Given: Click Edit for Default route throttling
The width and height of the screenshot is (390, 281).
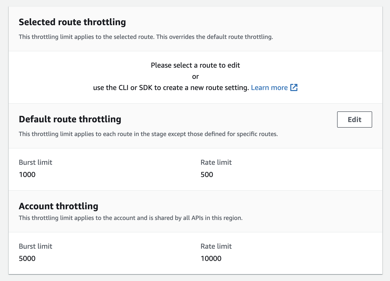Looking at the screenshot, I should pos(354,120).
